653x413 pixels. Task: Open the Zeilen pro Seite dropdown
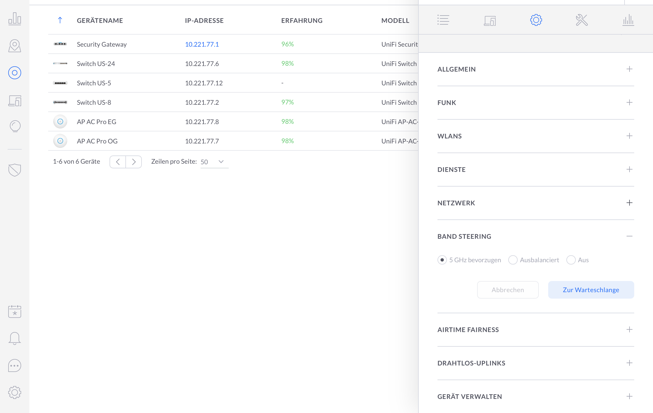click(214, 162)
